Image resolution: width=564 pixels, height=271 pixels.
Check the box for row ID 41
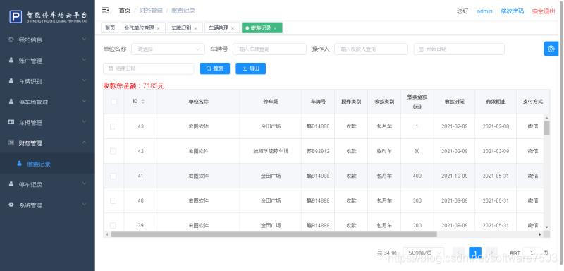[x=113, y=176]
